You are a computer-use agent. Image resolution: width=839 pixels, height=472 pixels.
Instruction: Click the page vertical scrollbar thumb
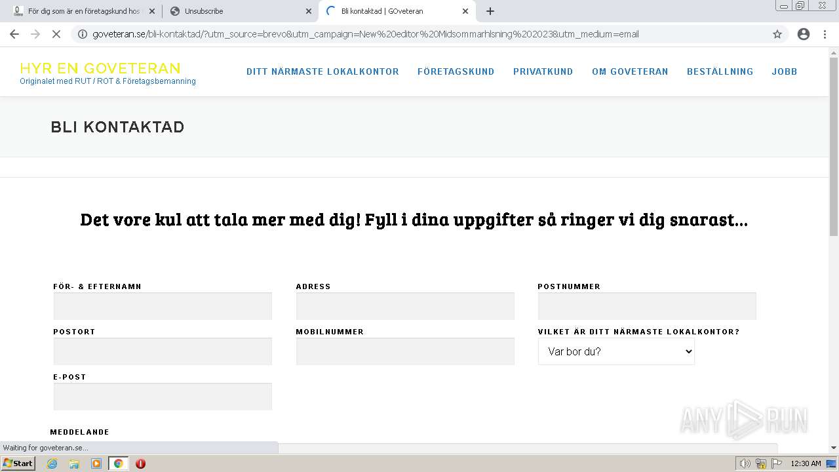coord(834,147)
